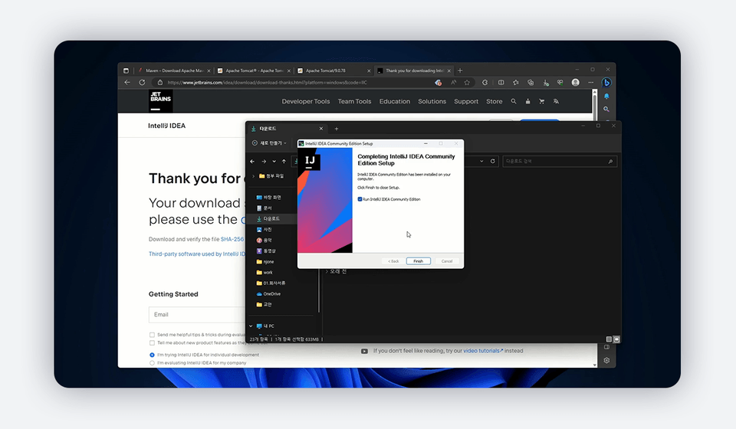Open the Bing chat sidebar icon
Screen dimensions: 736x429
[x=606, y=83]
